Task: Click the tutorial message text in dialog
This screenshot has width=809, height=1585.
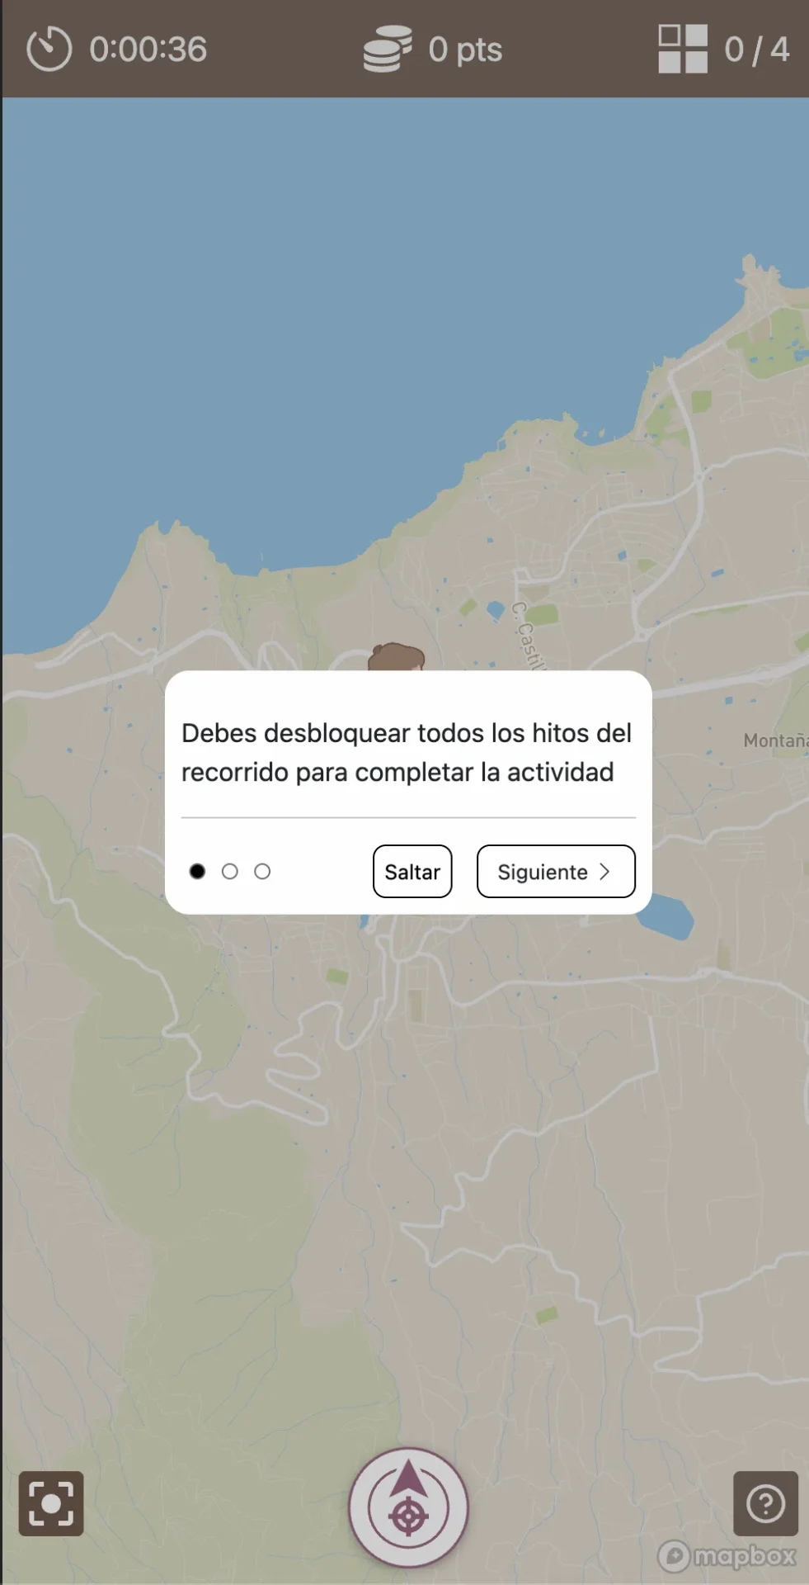Action: tap(407, 752)
